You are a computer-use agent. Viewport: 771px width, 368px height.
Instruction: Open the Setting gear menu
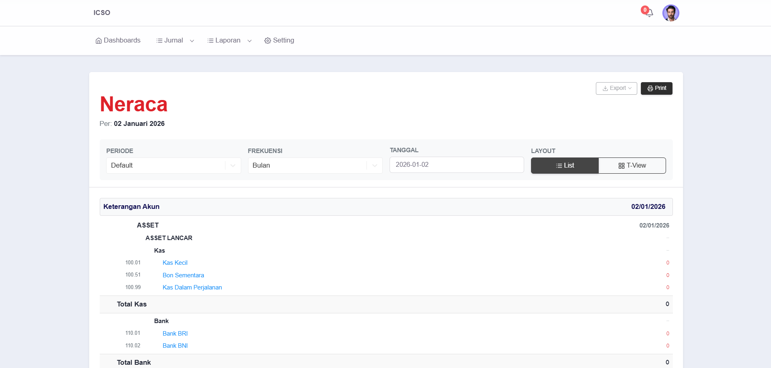279,40
